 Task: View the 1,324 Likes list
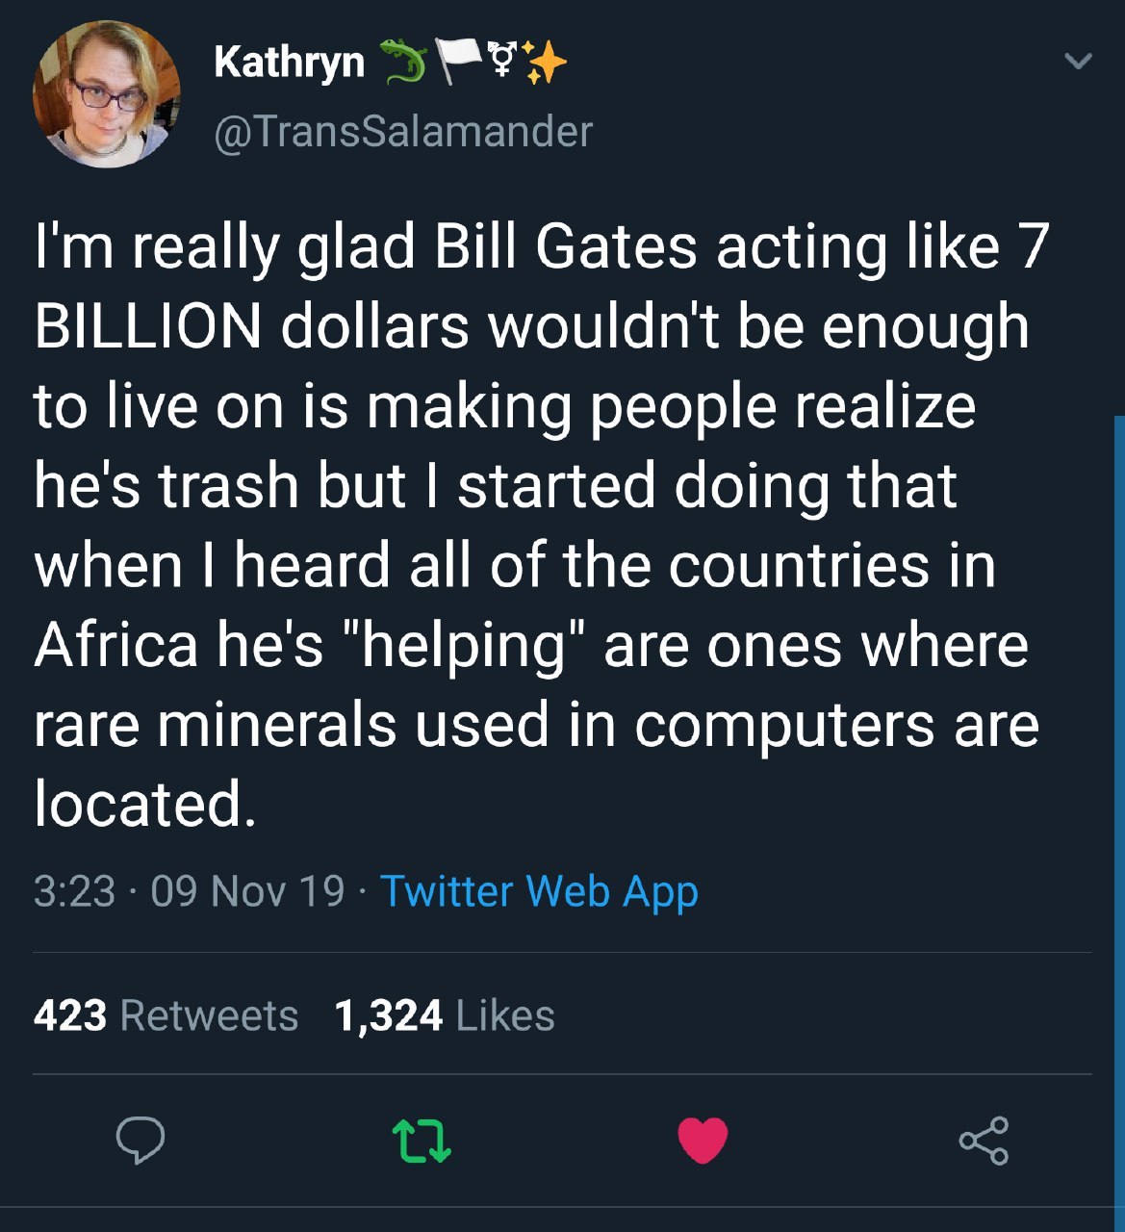[444, 1016]
